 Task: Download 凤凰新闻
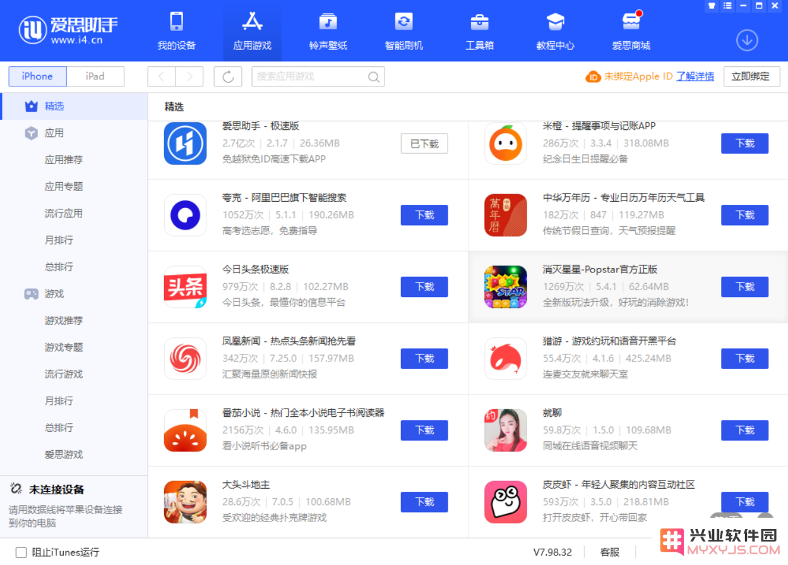pyautogui.click(x=424, y=359)
